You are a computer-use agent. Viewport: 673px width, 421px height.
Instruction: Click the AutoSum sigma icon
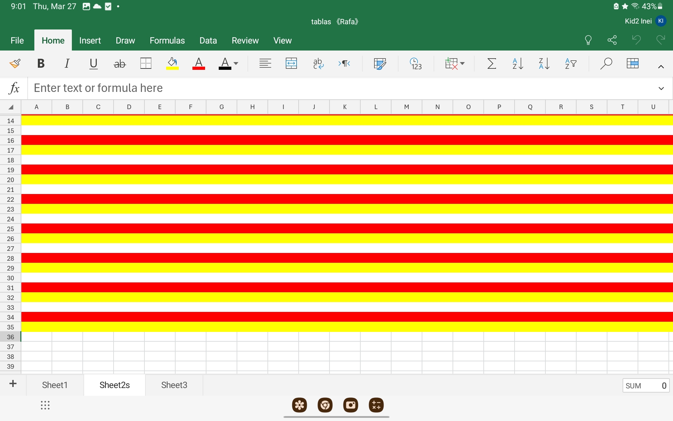pos(492,64)
